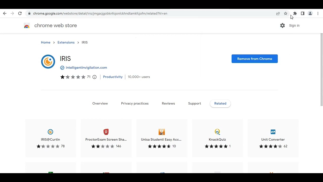The image size is (323, 182).
Task: Click the chrome web store title
Action: click(x=56, y=26)
